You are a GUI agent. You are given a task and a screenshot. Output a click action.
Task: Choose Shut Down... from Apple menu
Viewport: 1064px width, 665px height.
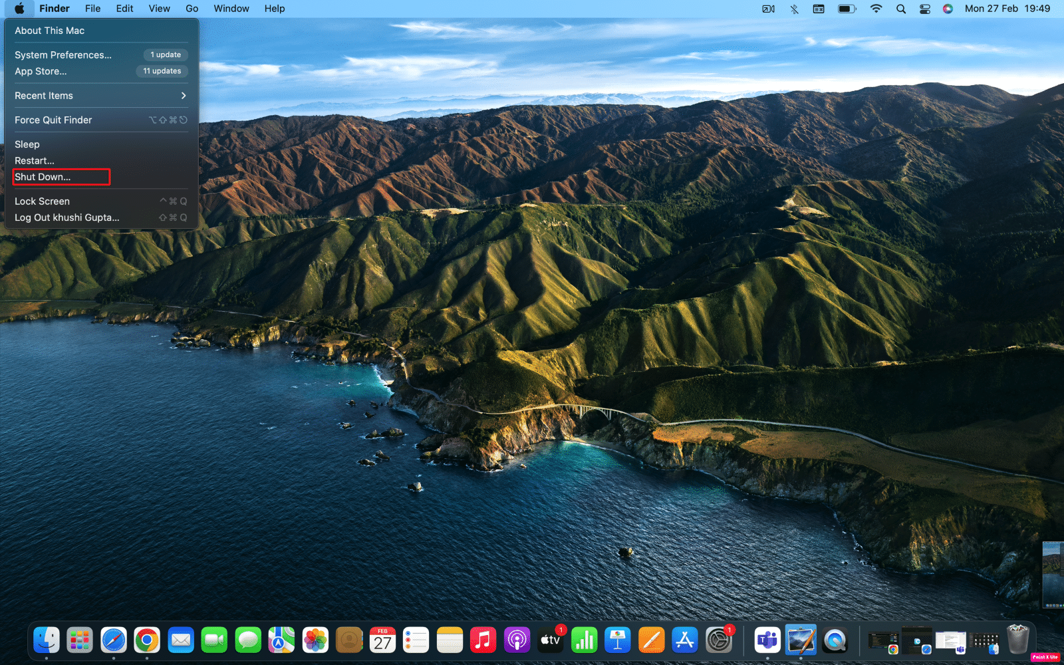(x=101, y=177)
